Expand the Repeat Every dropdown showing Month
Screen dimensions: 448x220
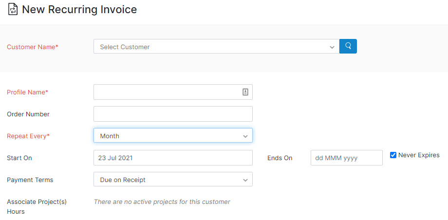173,136
